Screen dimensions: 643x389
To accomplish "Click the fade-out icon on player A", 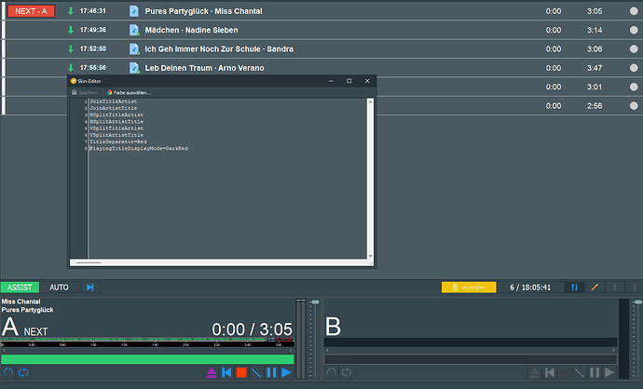I will pos(256,373).
